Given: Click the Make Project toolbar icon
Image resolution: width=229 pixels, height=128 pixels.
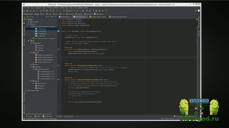Looking at the screenshot, I should [x=64, y=11].
